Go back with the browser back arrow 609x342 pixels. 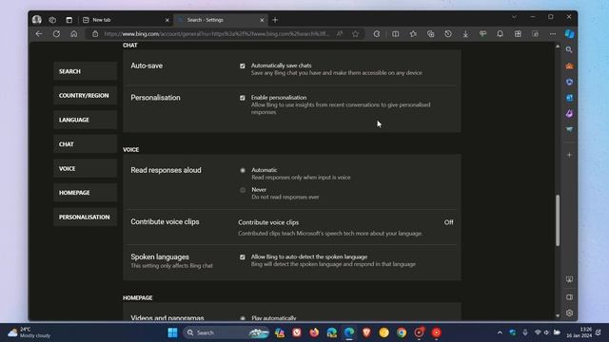39,34
